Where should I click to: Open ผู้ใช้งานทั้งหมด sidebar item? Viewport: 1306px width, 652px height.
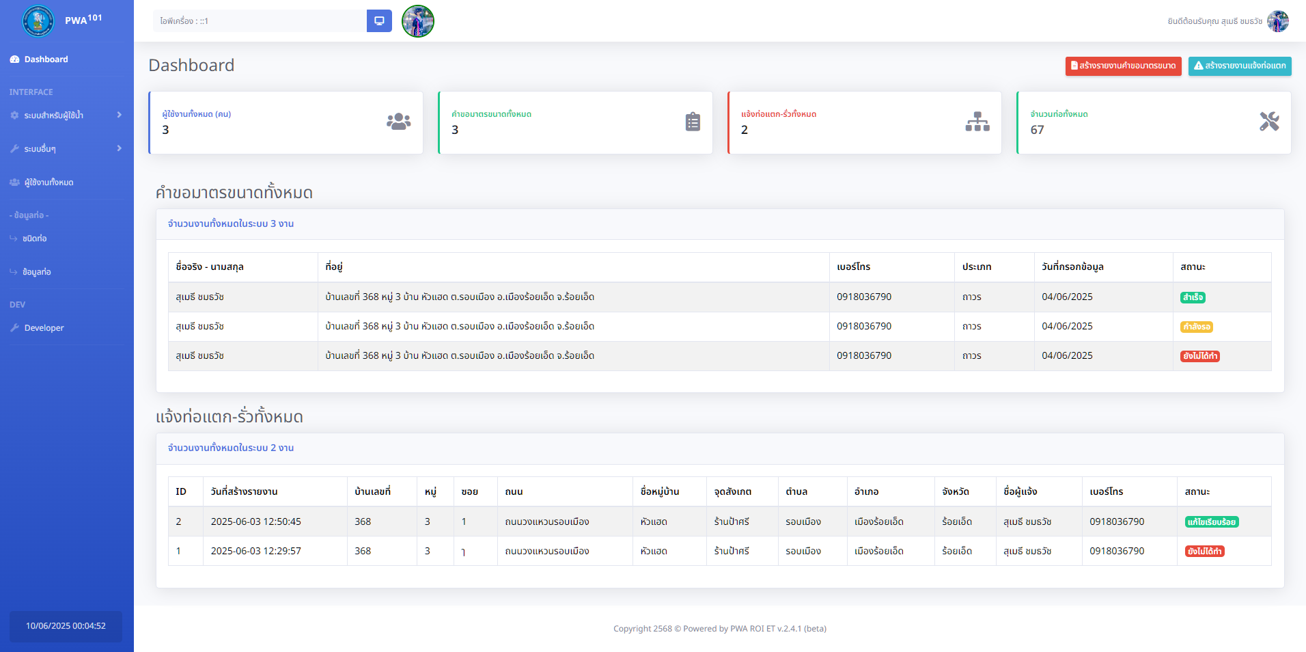pyautogui.click(x=48, y=182)
